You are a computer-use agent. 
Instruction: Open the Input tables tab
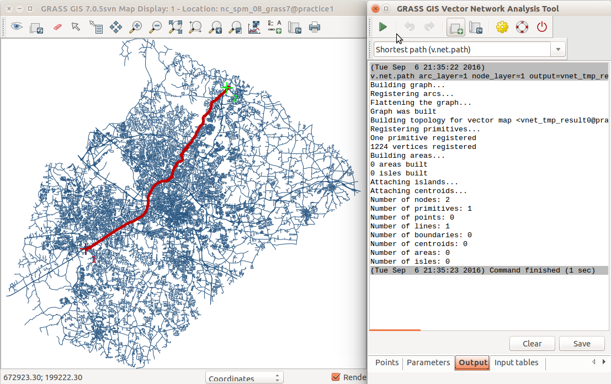click(516, 362)
